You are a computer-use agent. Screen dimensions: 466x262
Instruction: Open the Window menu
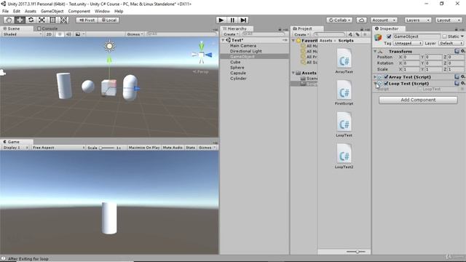click(102, 11)
